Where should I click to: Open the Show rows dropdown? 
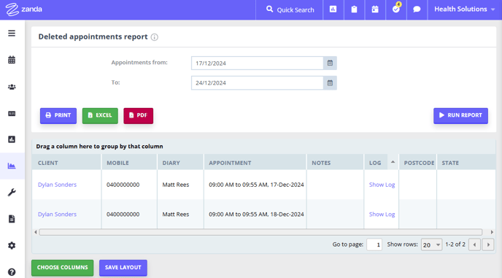431,244
